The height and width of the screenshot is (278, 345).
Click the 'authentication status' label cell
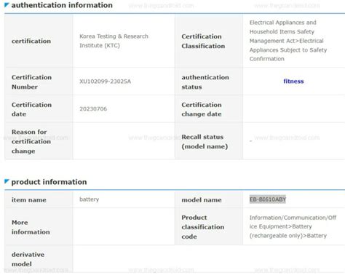[x=209, y=82]
